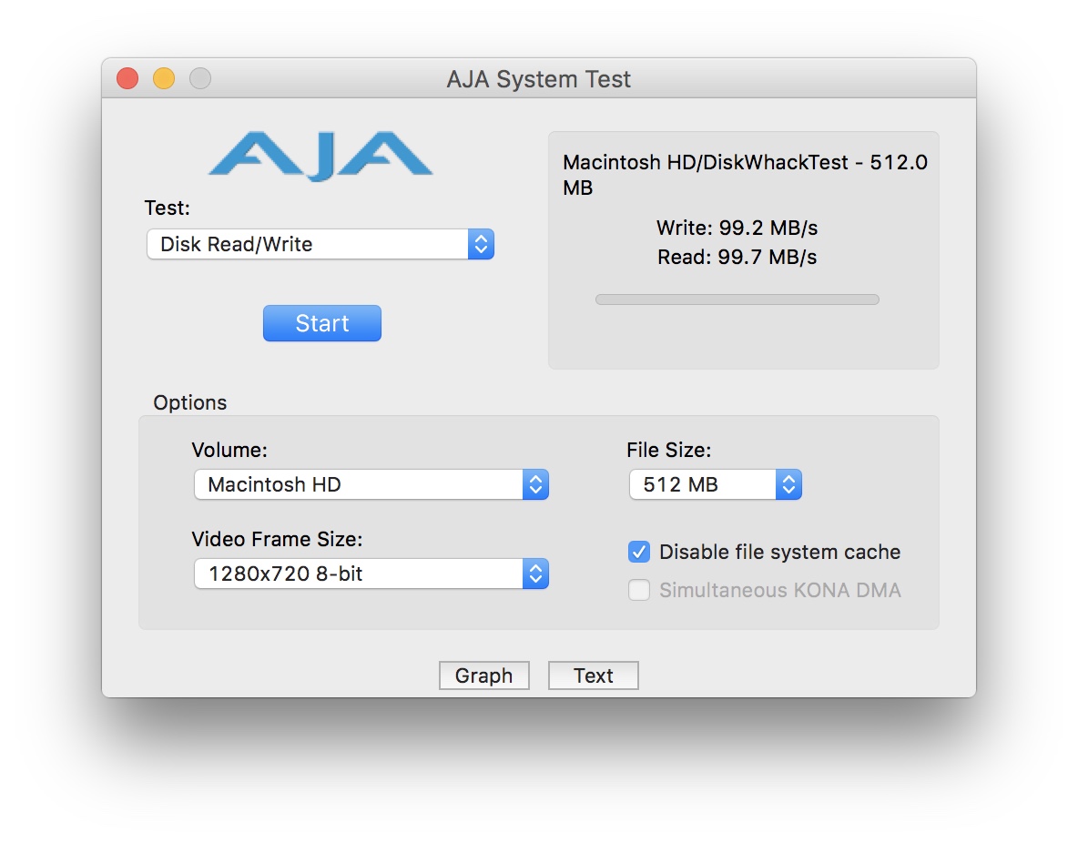Click the Options section label

190,402
